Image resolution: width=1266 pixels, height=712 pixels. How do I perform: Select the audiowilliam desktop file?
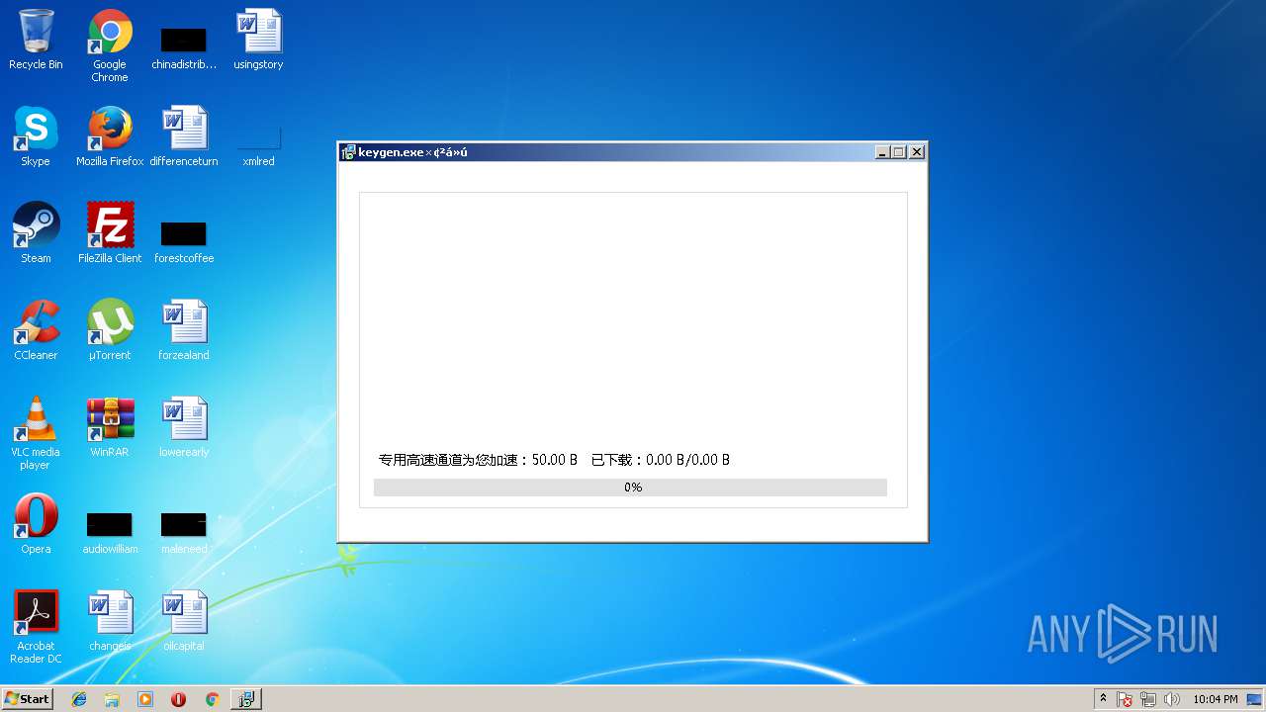[110, 534]
